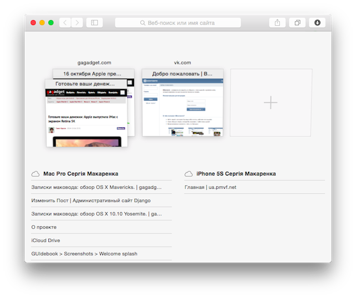Open the '16 октября Apple пре...' tab

click(x=93, y=74)
